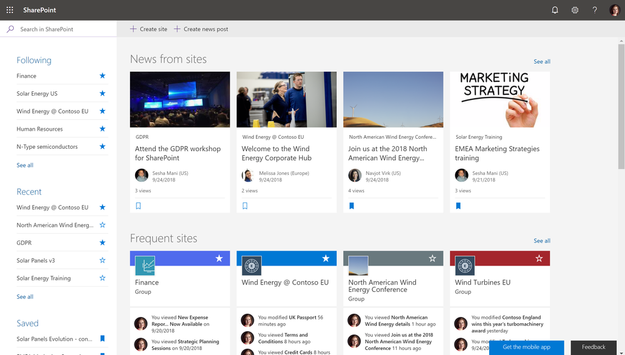Open the app launcher waffle icon
The image size is (625, 355).
pos(10,10)
